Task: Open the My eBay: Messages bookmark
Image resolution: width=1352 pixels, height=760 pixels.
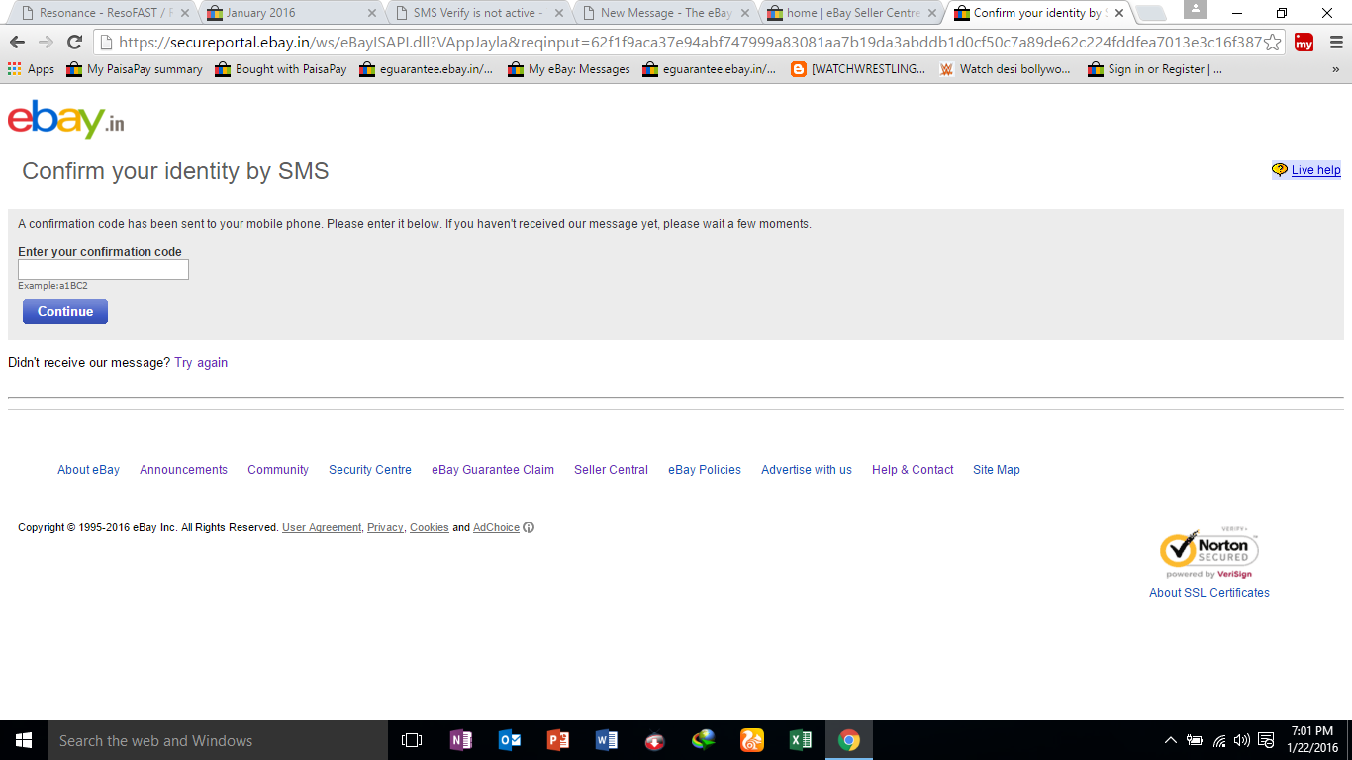Action: click(569, 69)
